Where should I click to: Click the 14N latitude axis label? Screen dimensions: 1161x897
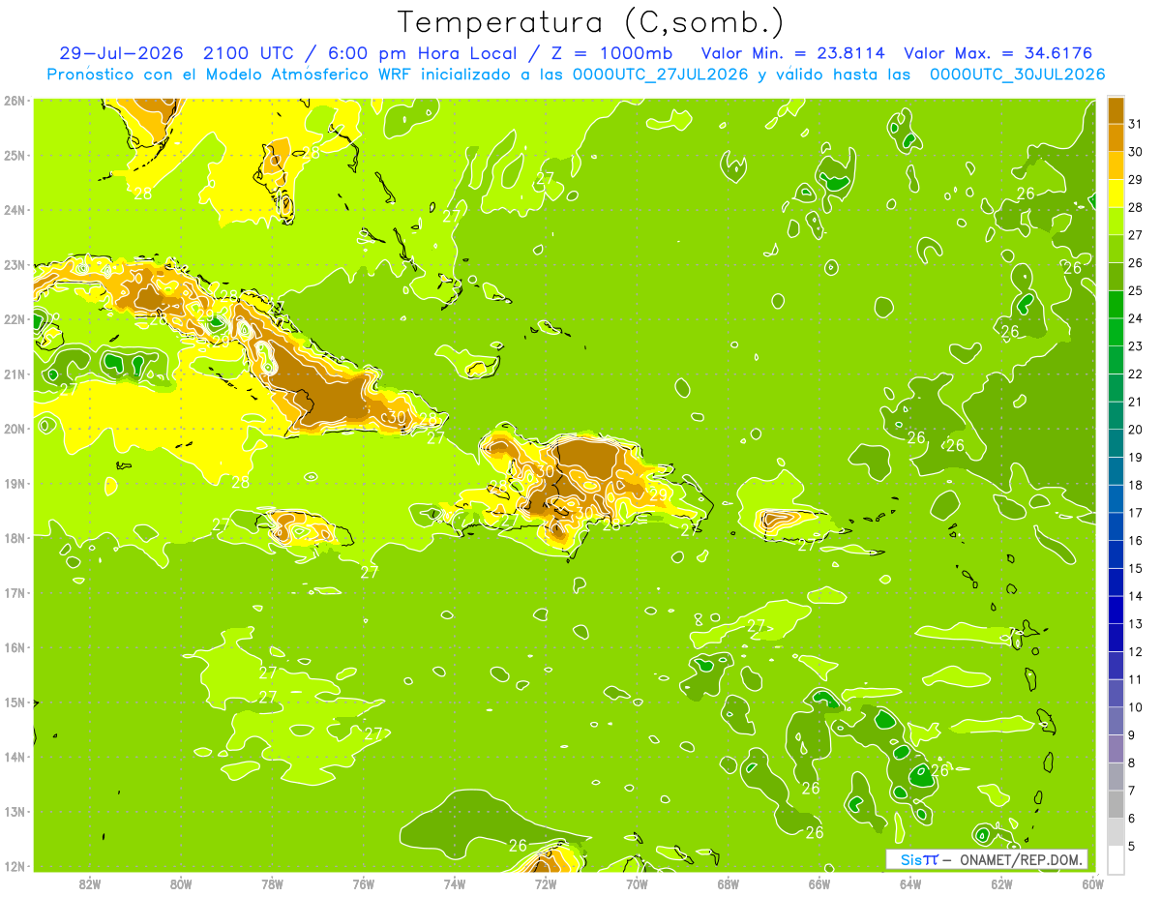point(14,758)
